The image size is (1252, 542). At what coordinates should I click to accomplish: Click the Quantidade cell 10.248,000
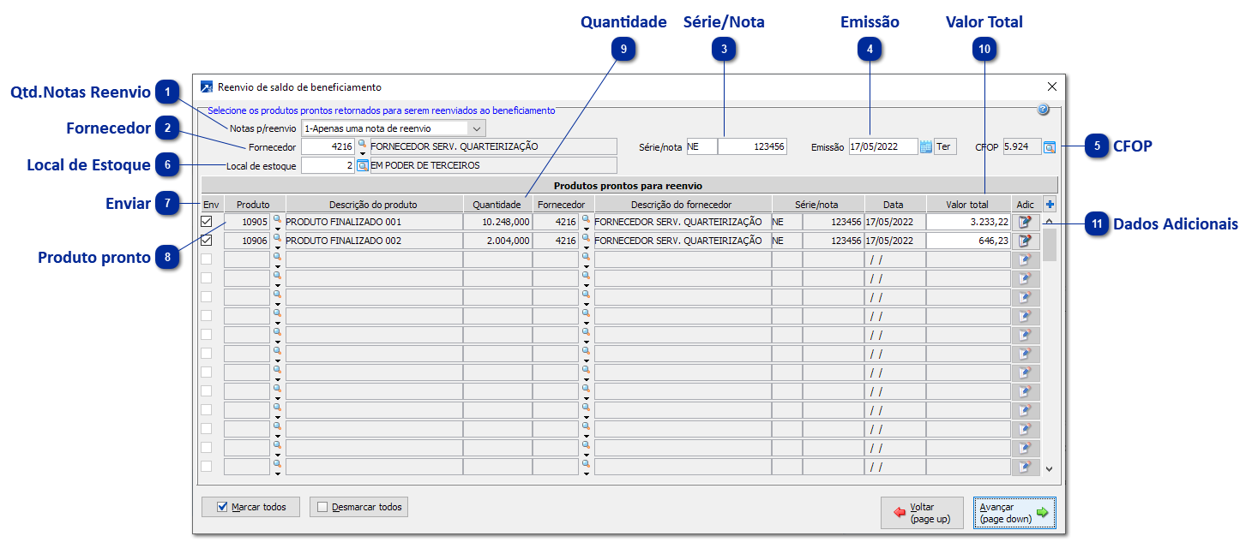click(x=497, y=222)
